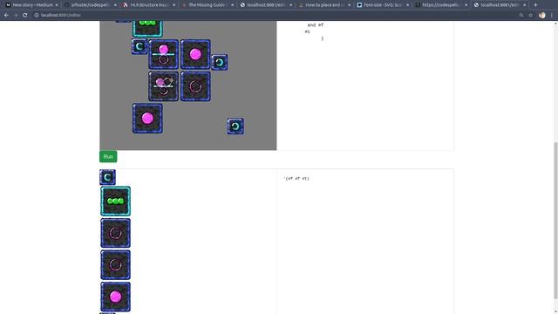Viewport: 558px width, 314px height.
Task: Select the empty-circle tile just under the green-dots tile in the lower list
Action: pos(115,233)
